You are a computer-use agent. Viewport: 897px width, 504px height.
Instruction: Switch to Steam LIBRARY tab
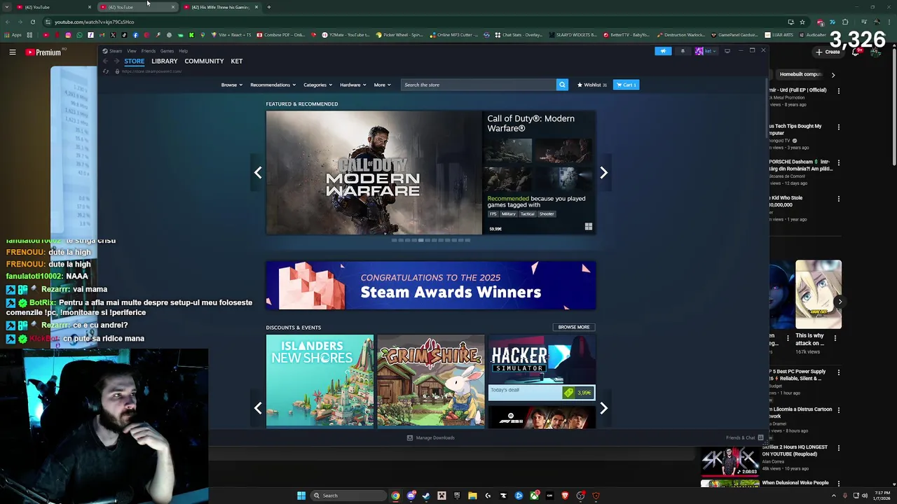coord(164,61)
